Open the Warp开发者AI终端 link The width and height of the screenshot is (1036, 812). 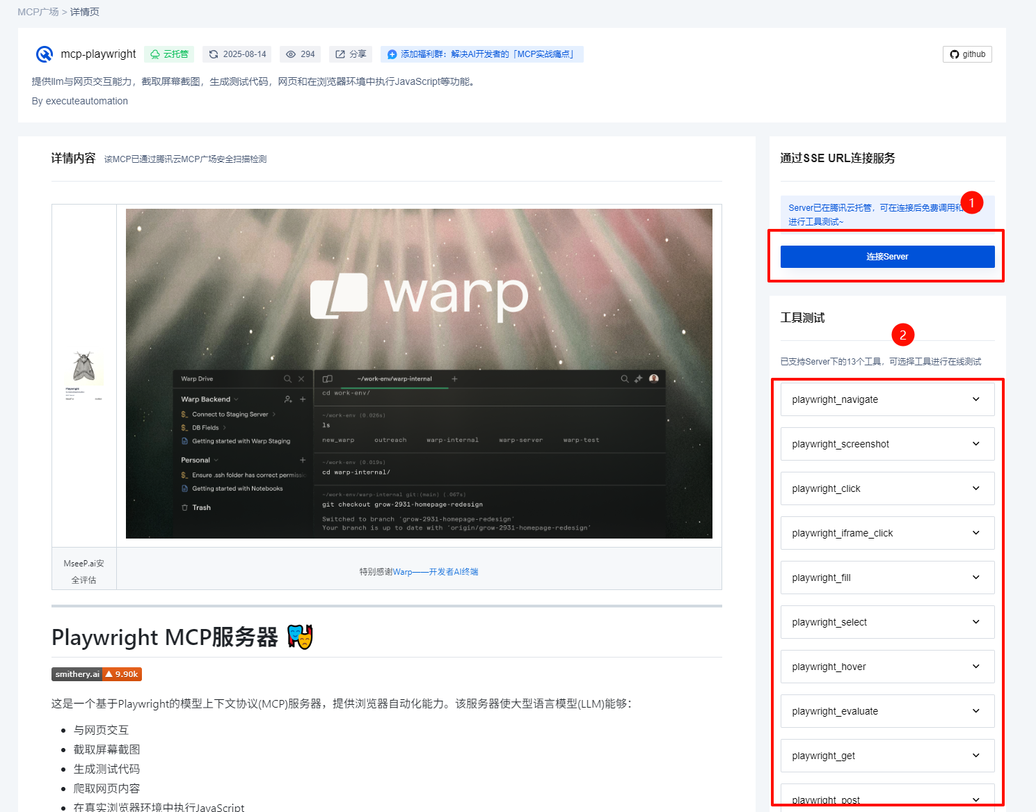(436, 572)
